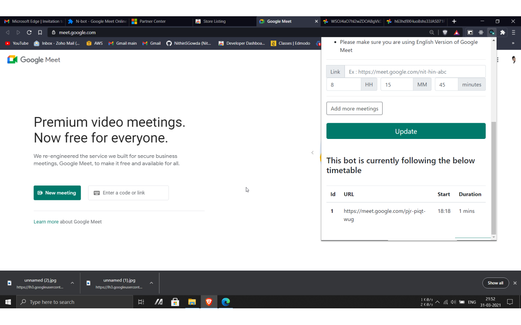This screenshot has height=325, width=521.
Task: Click the keyboard icon in the code field
Action: coord(96,193)
